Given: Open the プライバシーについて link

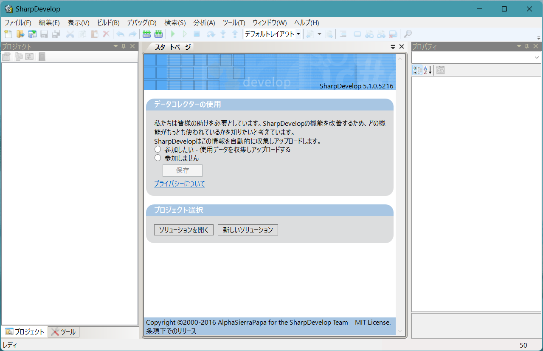Looking at the screenshot, I should pos(179,184).
